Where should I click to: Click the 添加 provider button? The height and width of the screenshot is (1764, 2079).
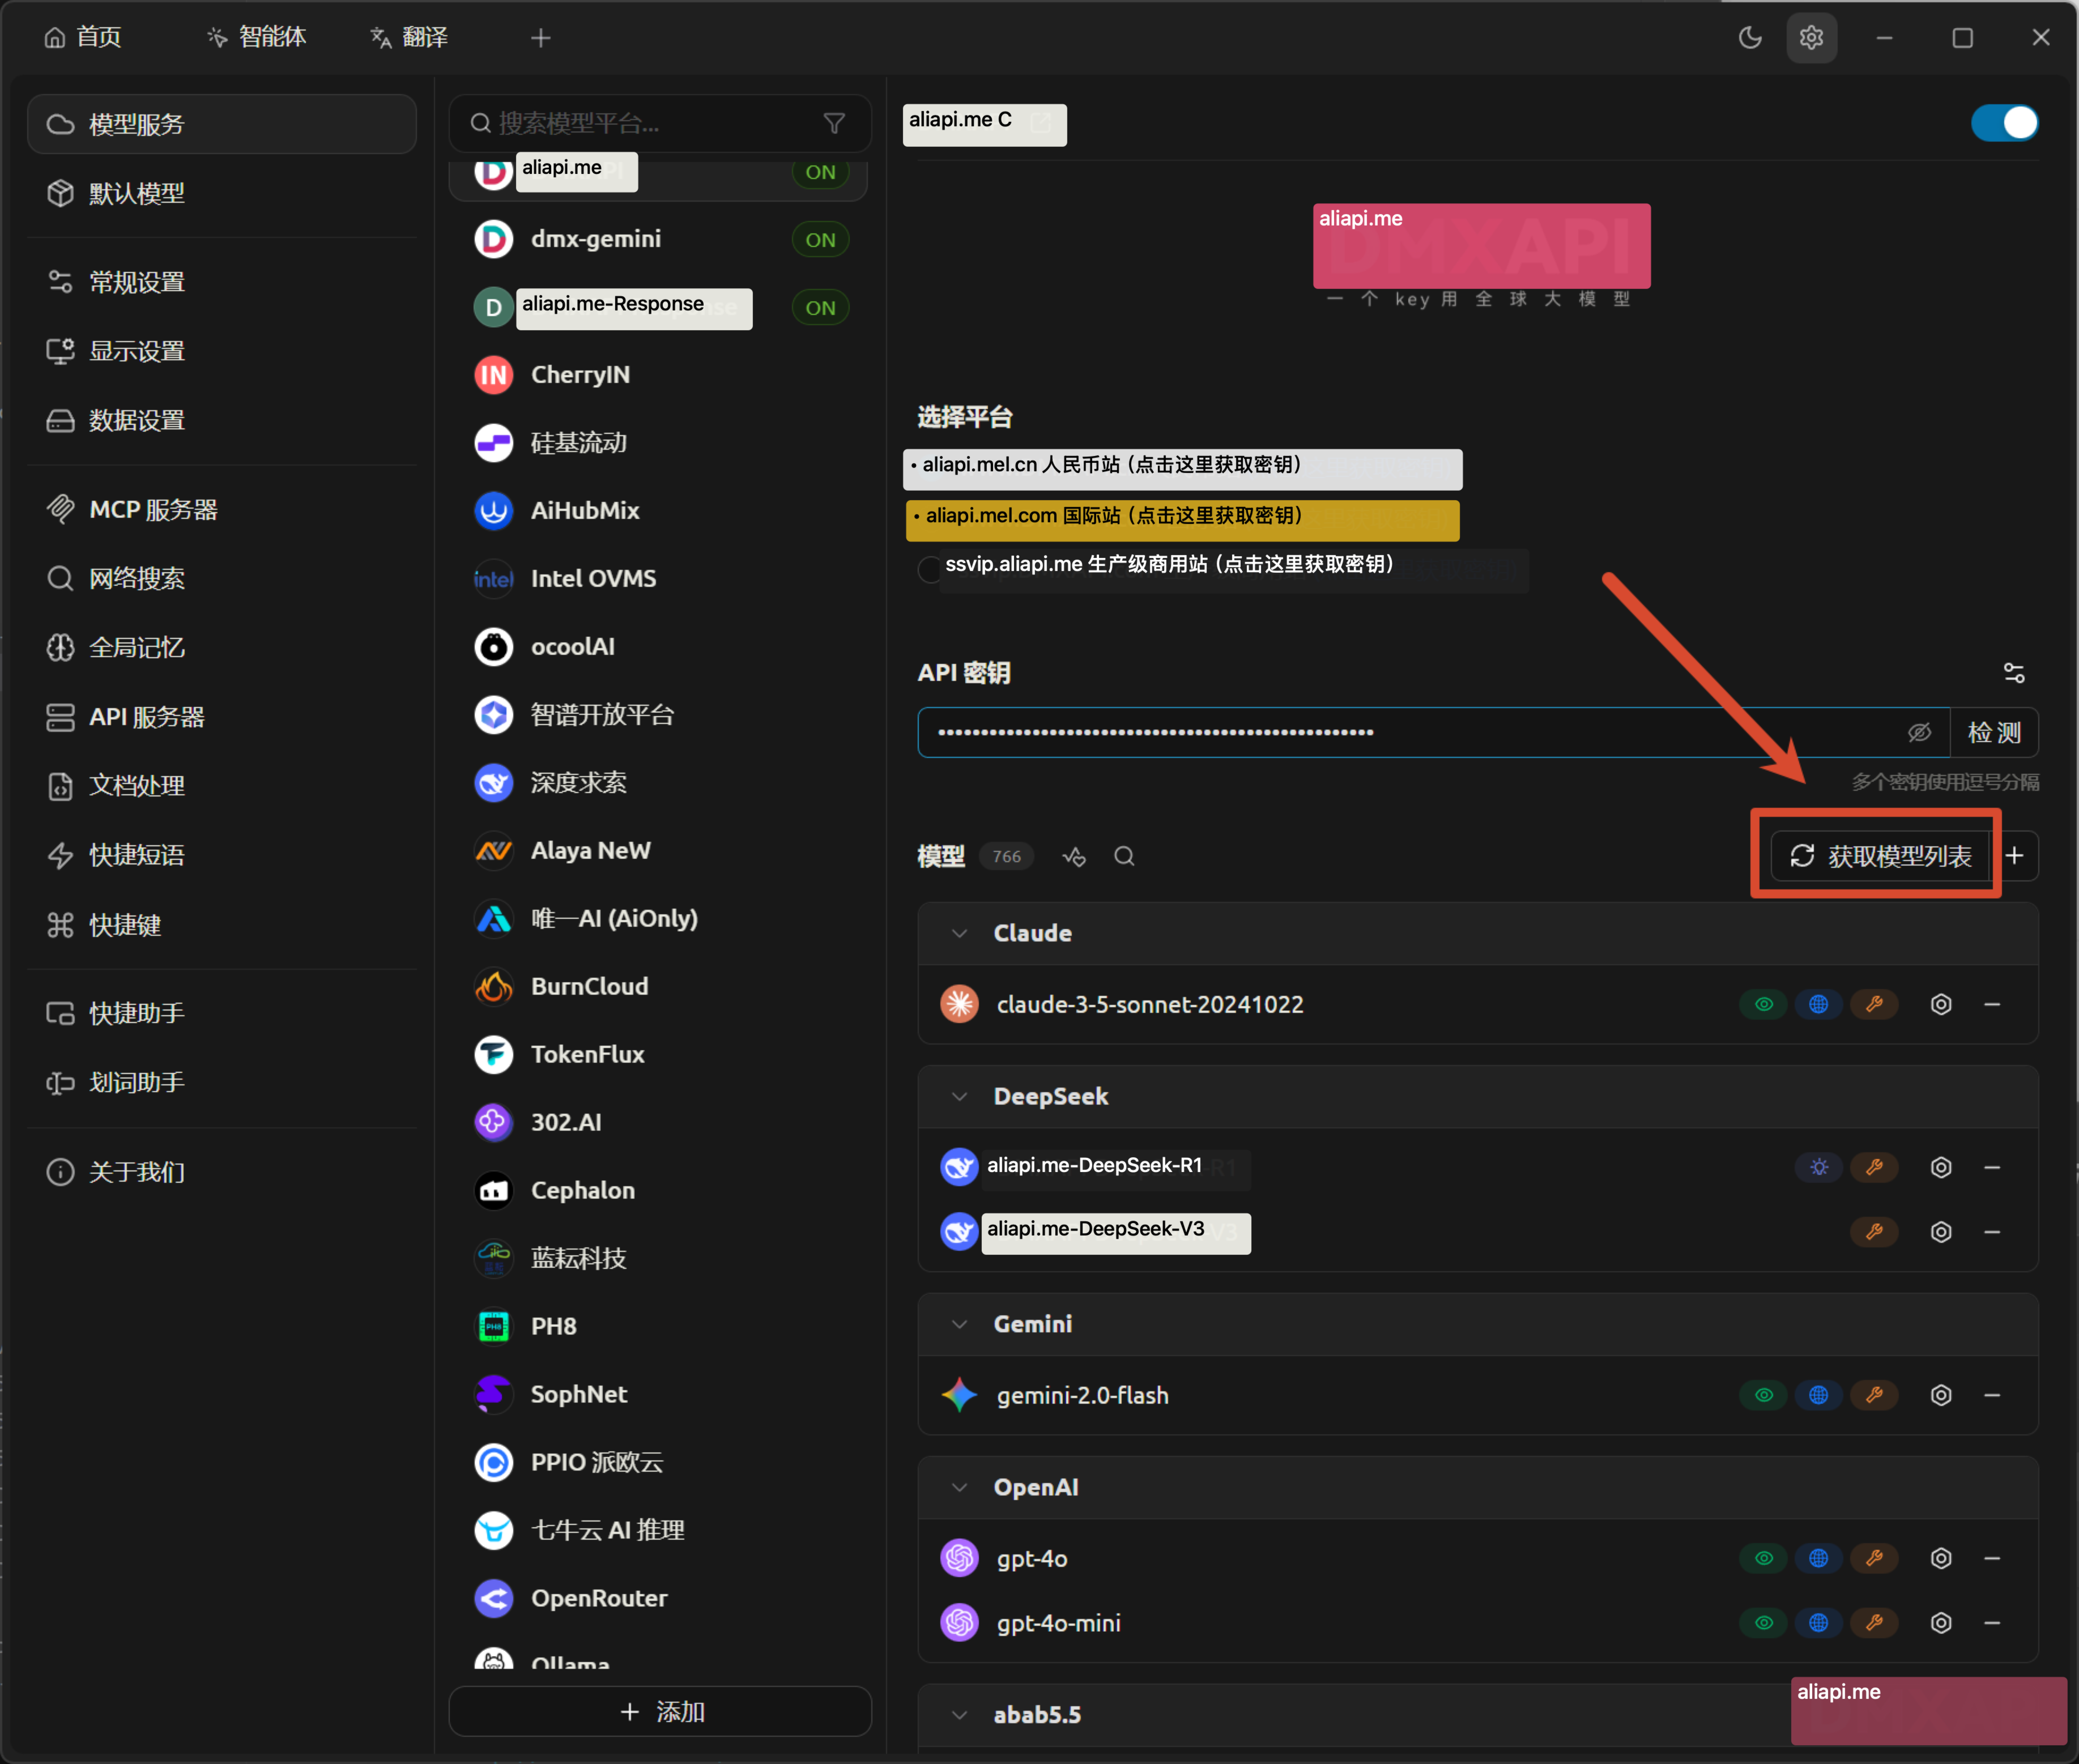pyautogui.click(x=660, y=1712)
